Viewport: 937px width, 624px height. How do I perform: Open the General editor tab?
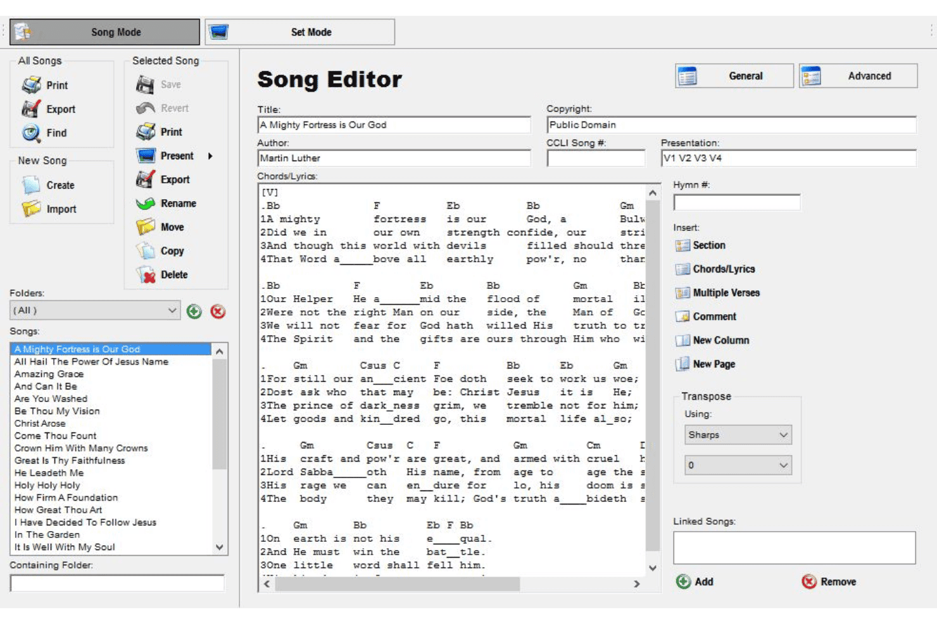click(x=734, y=76)
